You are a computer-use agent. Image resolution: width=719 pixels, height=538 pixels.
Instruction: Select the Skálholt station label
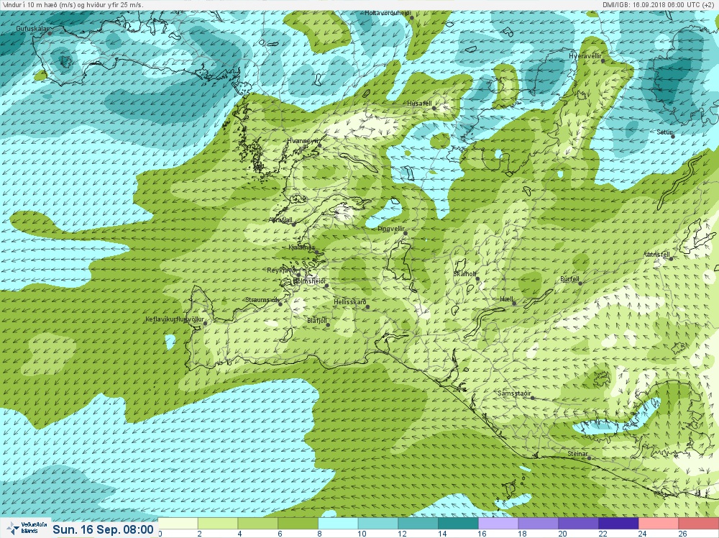[464, 274]
